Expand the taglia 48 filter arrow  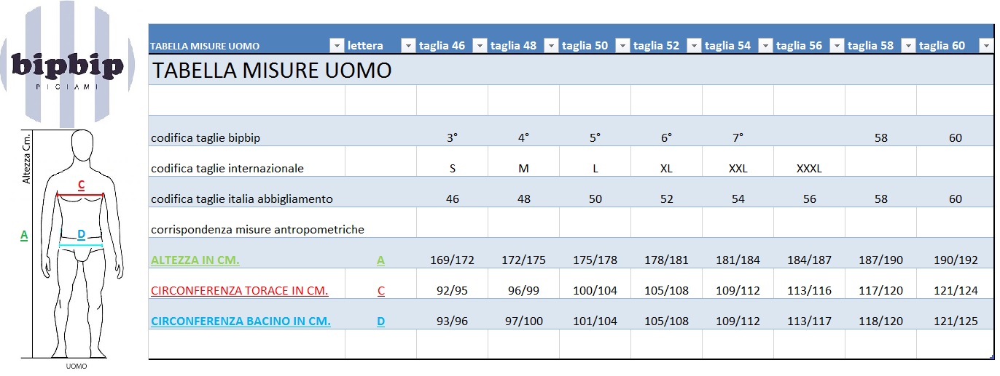[x=551, y=46]
